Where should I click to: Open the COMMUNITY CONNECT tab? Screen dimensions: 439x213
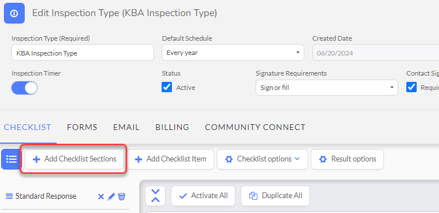coord(255,127)
